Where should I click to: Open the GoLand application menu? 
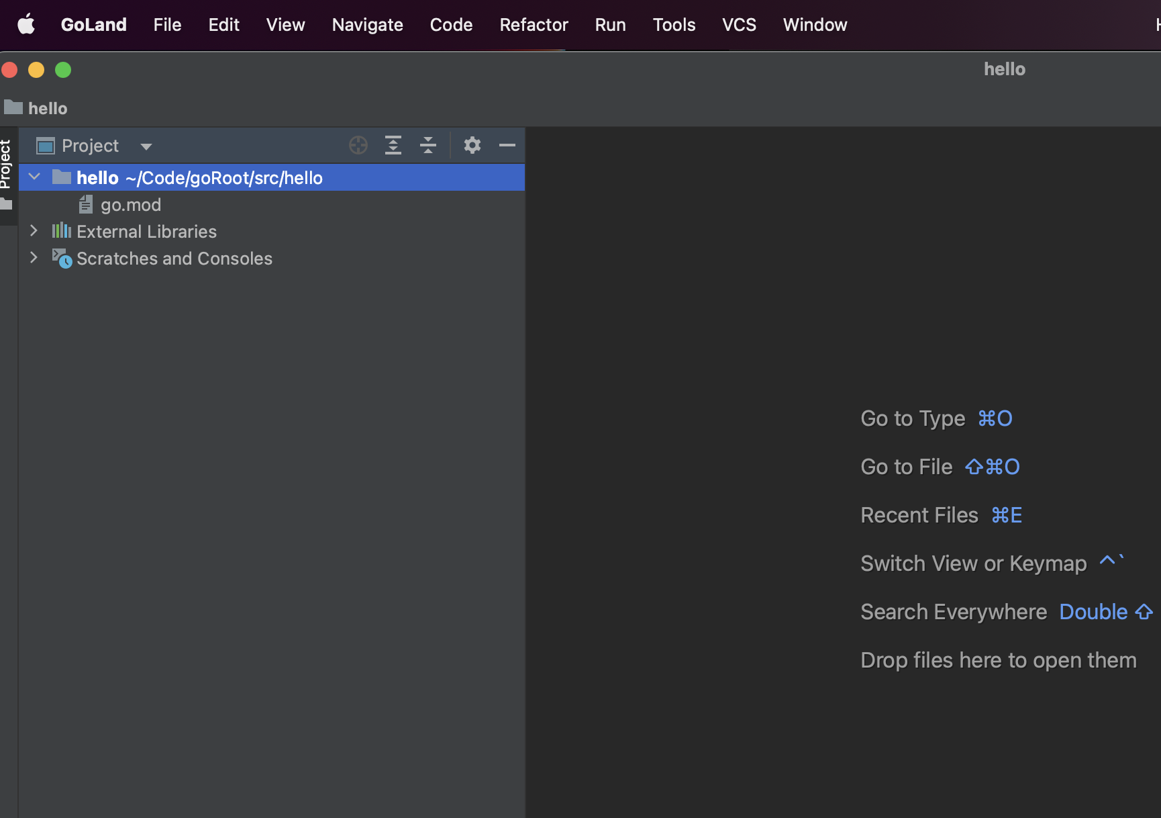click(94, 25)
